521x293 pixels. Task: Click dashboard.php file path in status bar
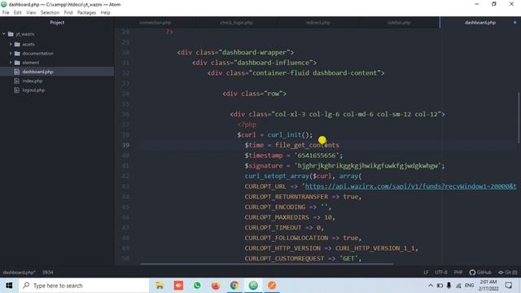pos(19,273)
